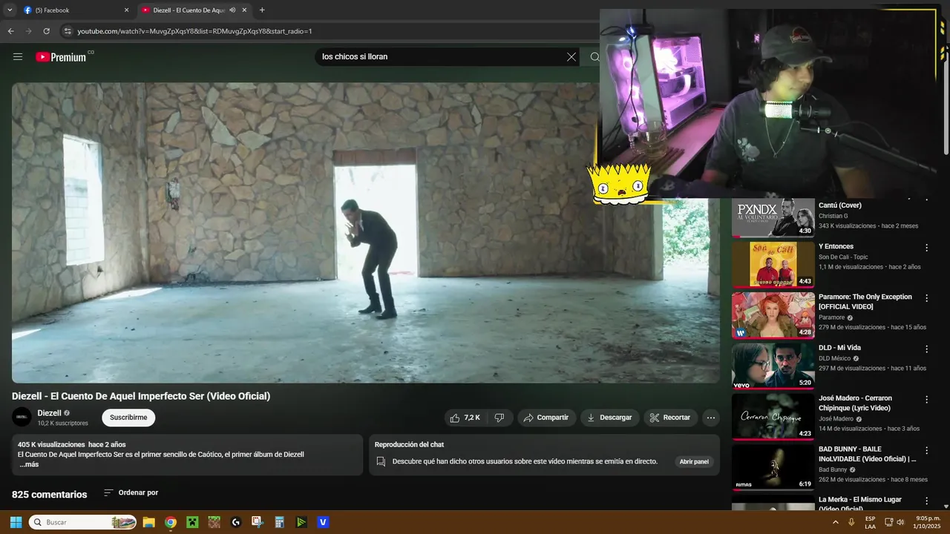This screenshot has width=950, height=534.
Task: Click 'Y Entonces' video title
Action: click(836, 246)
